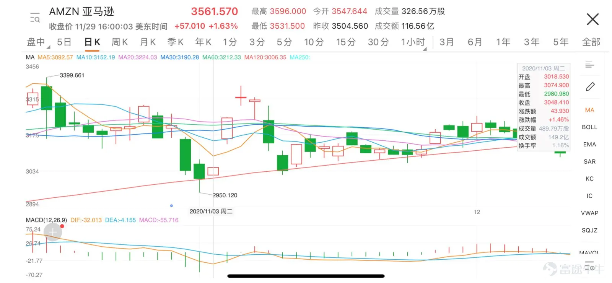The image size is (612, 283).
Task: Choose the 5年 time range
Action: pyautogui.click(x=560, y=42)
